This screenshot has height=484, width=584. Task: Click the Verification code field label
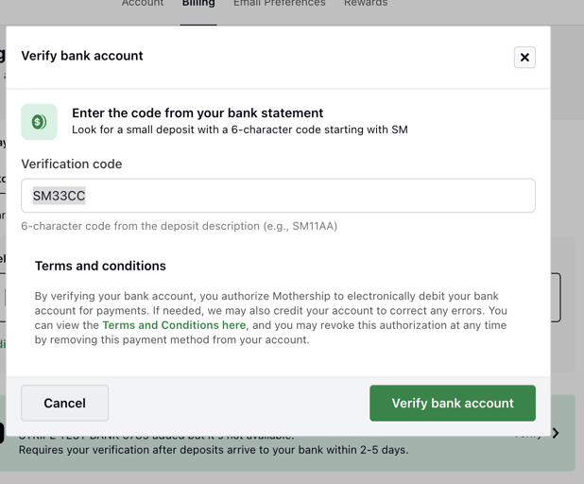tap(72, 164)
